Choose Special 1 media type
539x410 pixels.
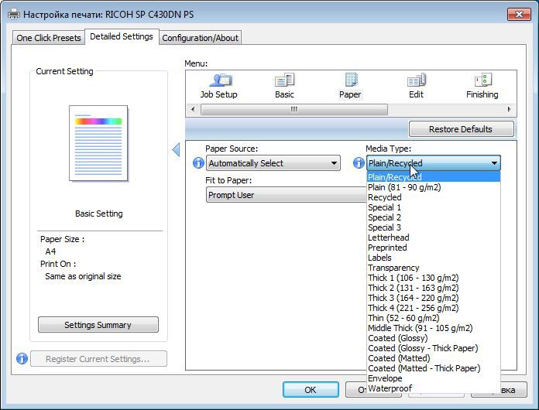click(x=434, y=207)
